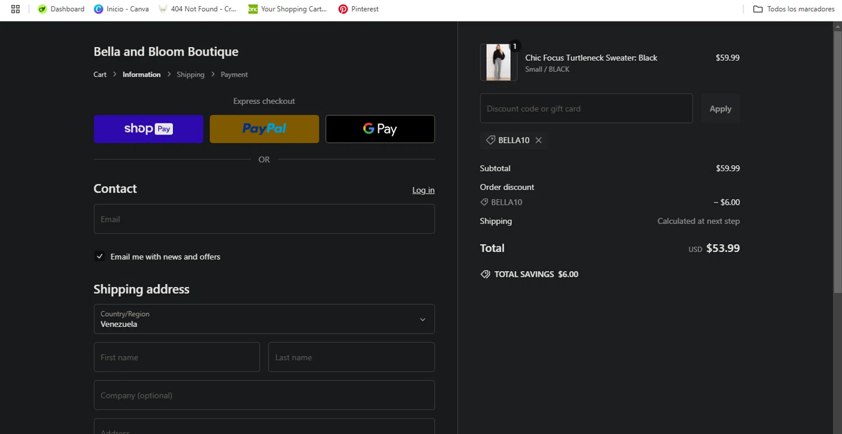The width and height of the screenshot is (842, 434).
Task: Focus the Company (optional) field
Action: click(264, 395)
